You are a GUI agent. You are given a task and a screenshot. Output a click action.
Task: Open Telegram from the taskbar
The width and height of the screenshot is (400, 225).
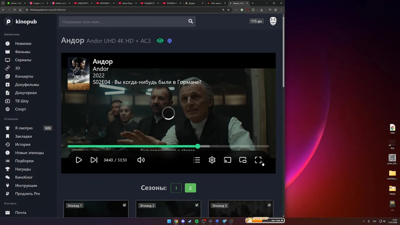[224, 221]
